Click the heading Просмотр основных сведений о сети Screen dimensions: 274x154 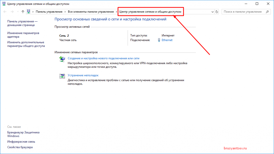coord(111,19)
